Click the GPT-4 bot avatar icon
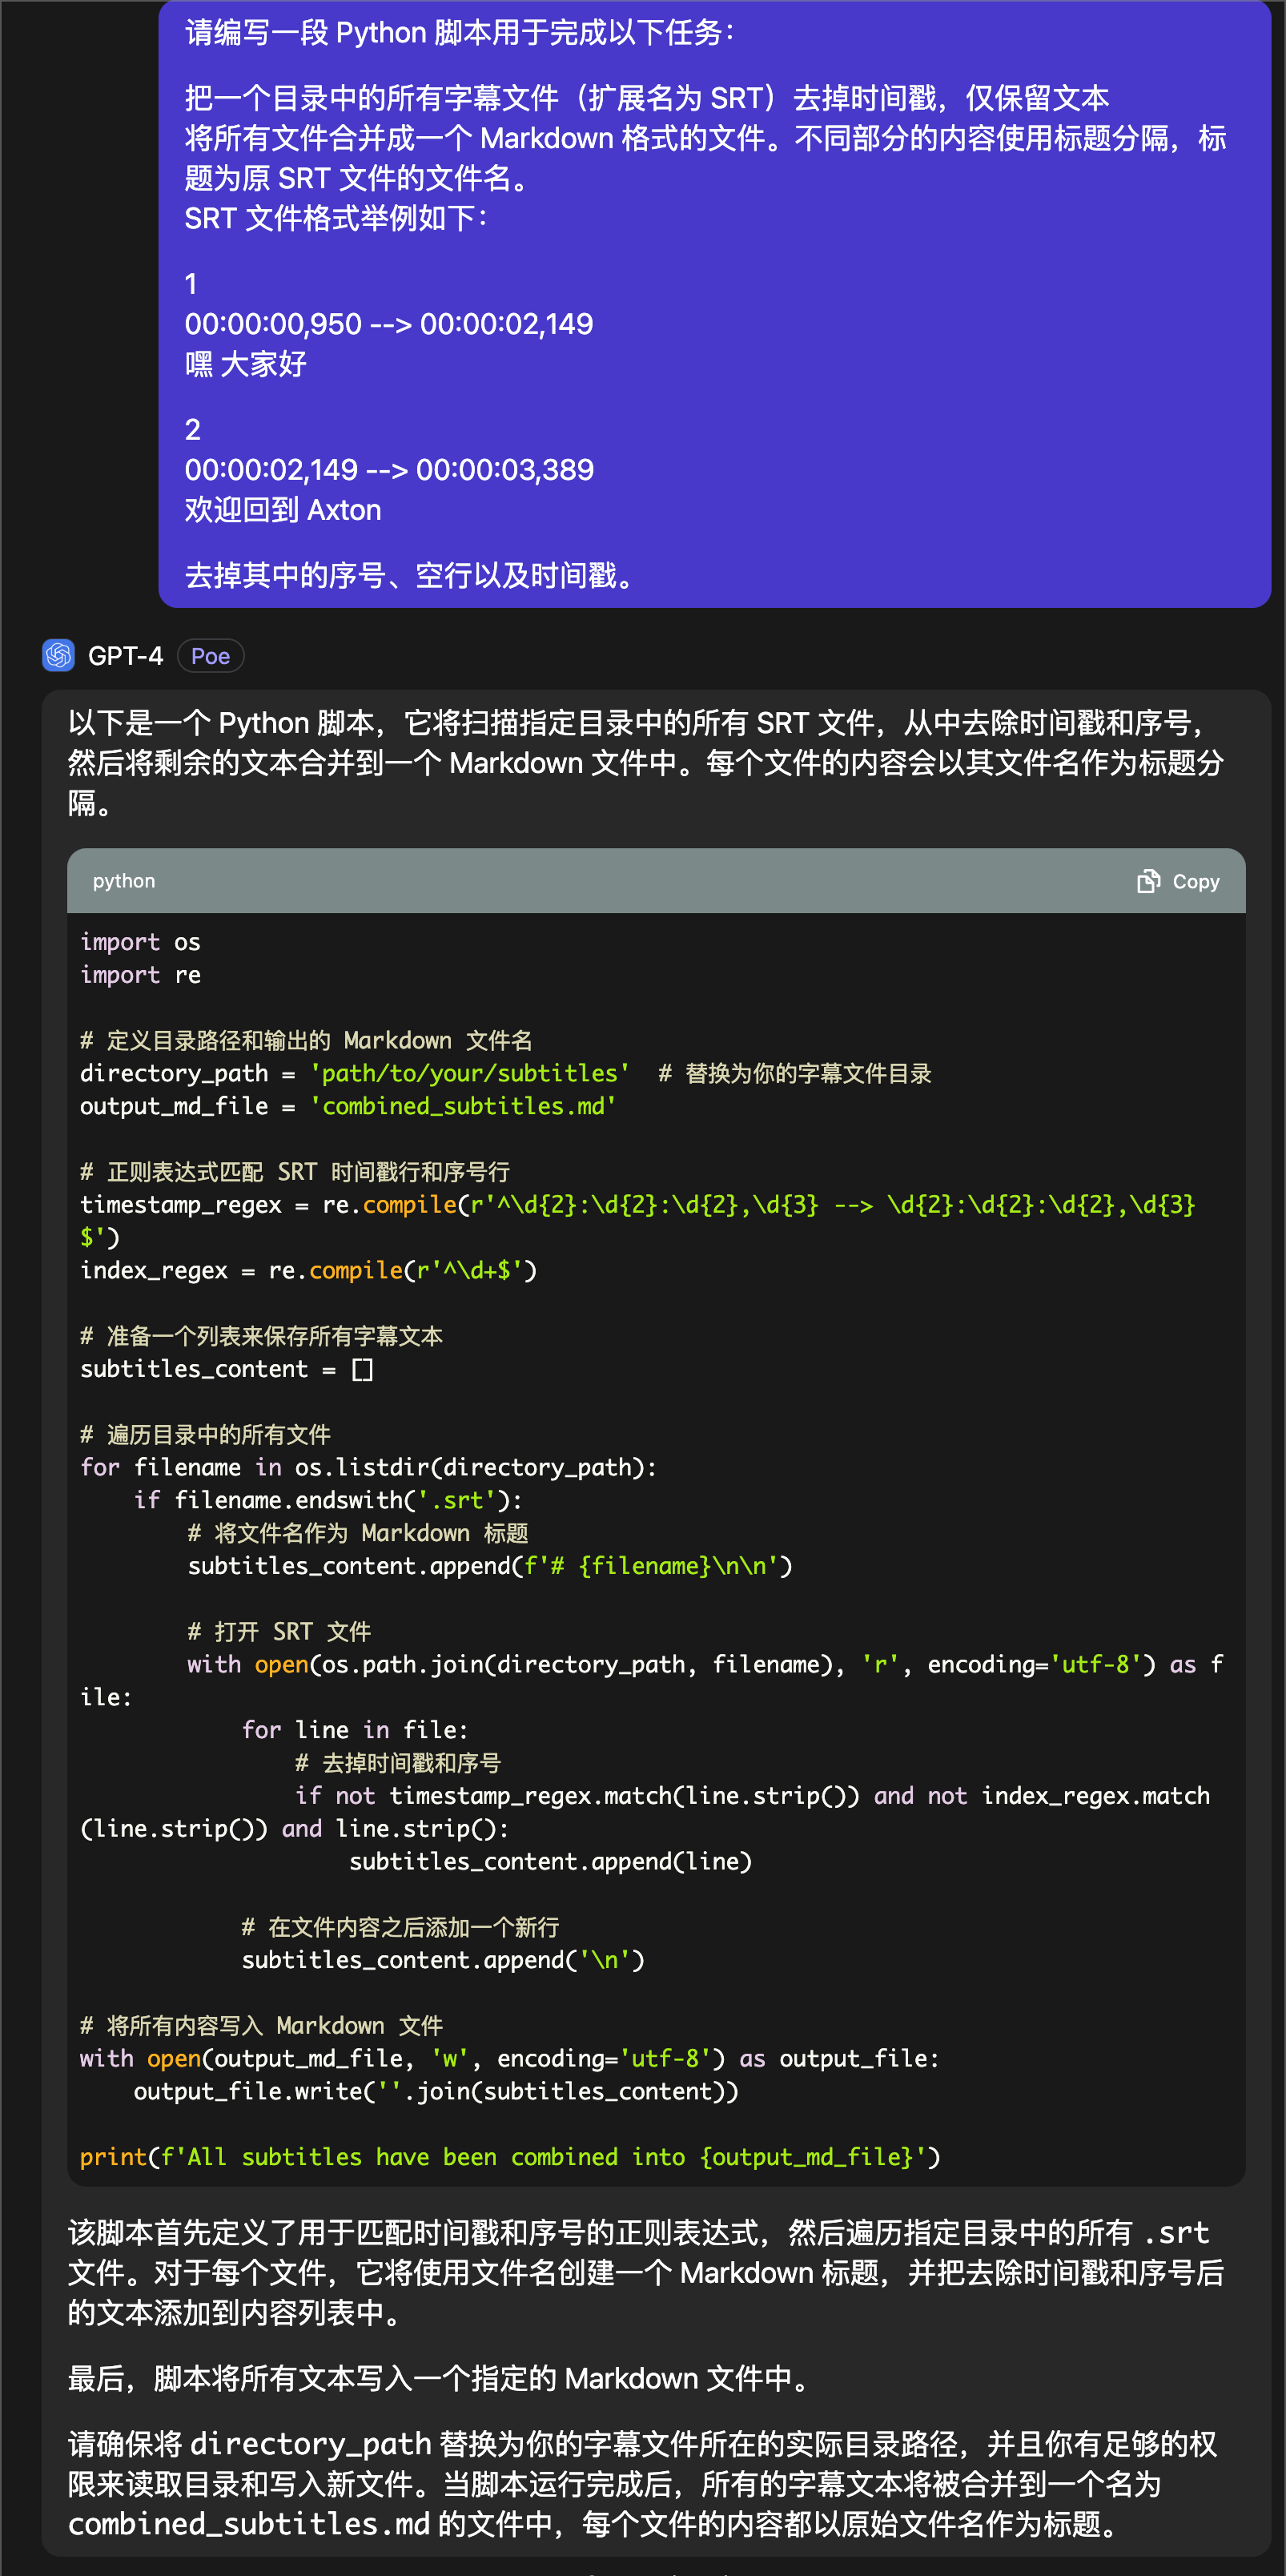Image resolution: width=1286 pixels, height=2576 pixels. [x=58, y=655]
